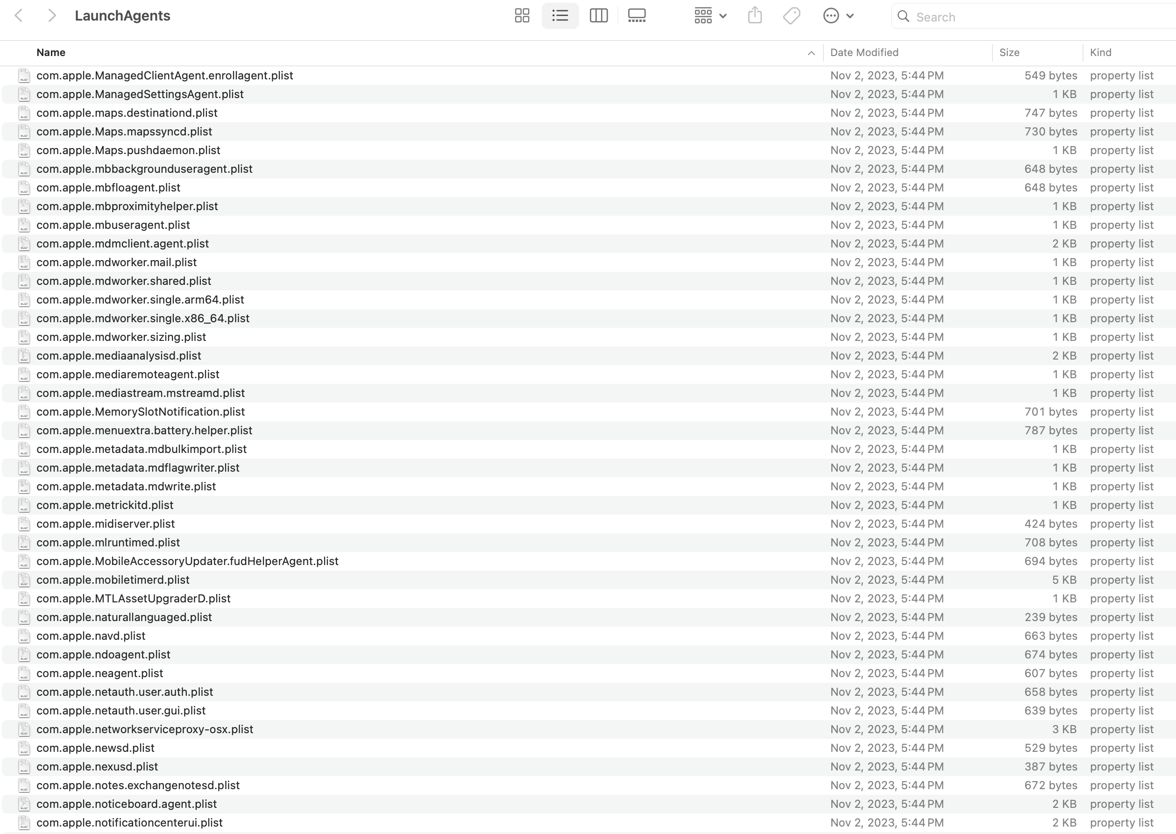Open the Group By dropdown
1176x834 pixels.
point(710,16)
